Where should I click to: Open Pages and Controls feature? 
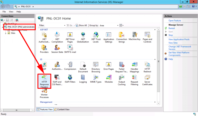point(147,37)
